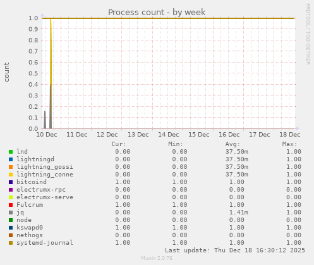Click the kswapd0 navy legend swatch
The image size is (314, 265).
click(x=11, y=228)
